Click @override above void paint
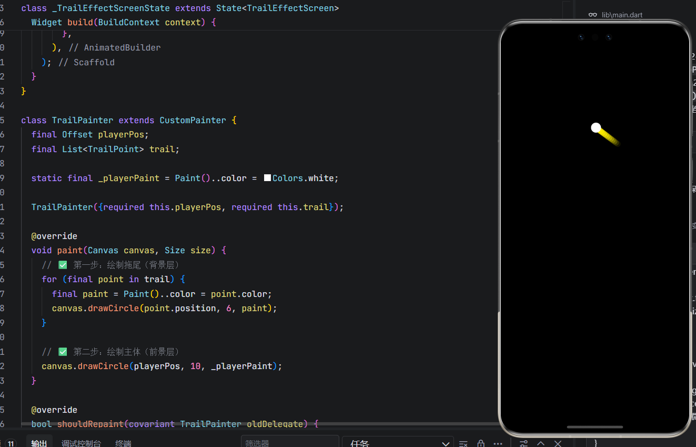 54,236
